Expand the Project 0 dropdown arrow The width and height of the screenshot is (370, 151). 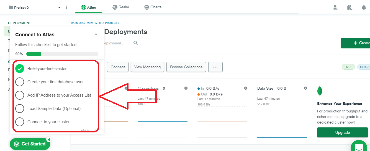point(59,8)
